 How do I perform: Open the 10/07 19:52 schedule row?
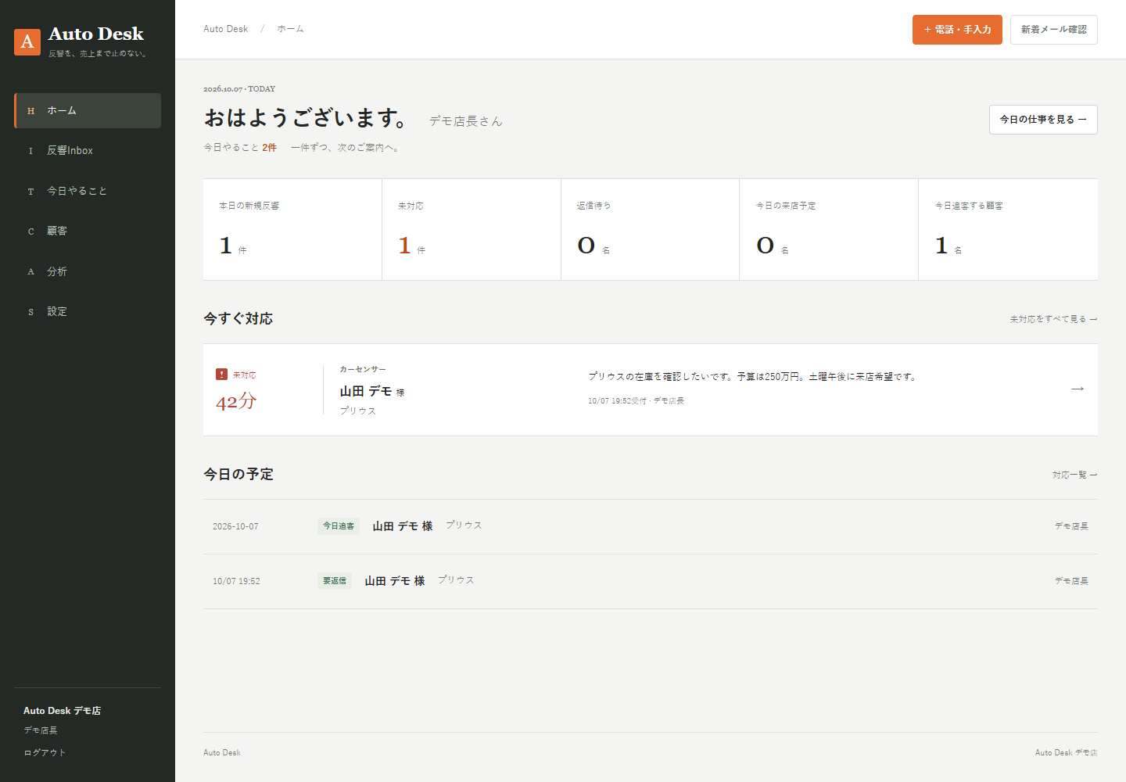click(x=651, y=581)
